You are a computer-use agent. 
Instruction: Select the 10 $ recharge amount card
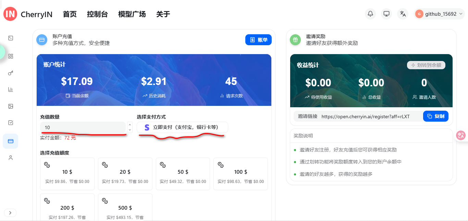click(x=67, y=174)
